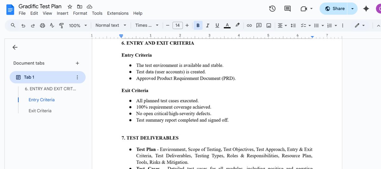
Task: Open version history clock icon
Action: click(272, 9)
